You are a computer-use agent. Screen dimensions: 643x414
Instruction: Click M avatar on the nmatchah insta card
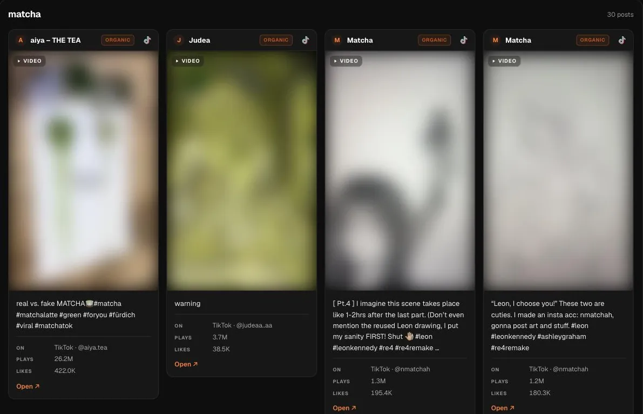click(x=496, y=40)
